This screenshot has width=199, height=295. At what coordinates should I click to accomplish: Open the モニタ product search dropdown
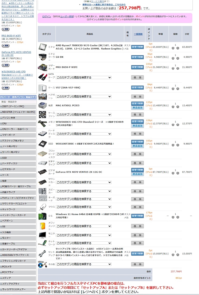(x=84, y=235)
